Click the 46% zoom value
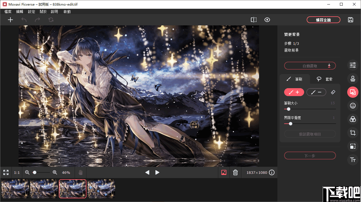This screenshot has width=361, height=202. point(66,172)
